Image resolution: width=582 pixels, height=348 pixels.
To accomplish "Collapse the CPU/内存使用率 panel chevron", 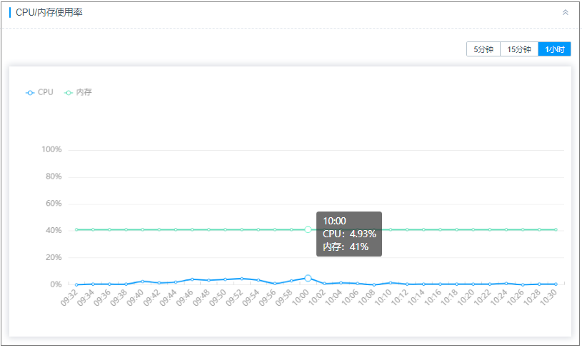I will (566, 12).
